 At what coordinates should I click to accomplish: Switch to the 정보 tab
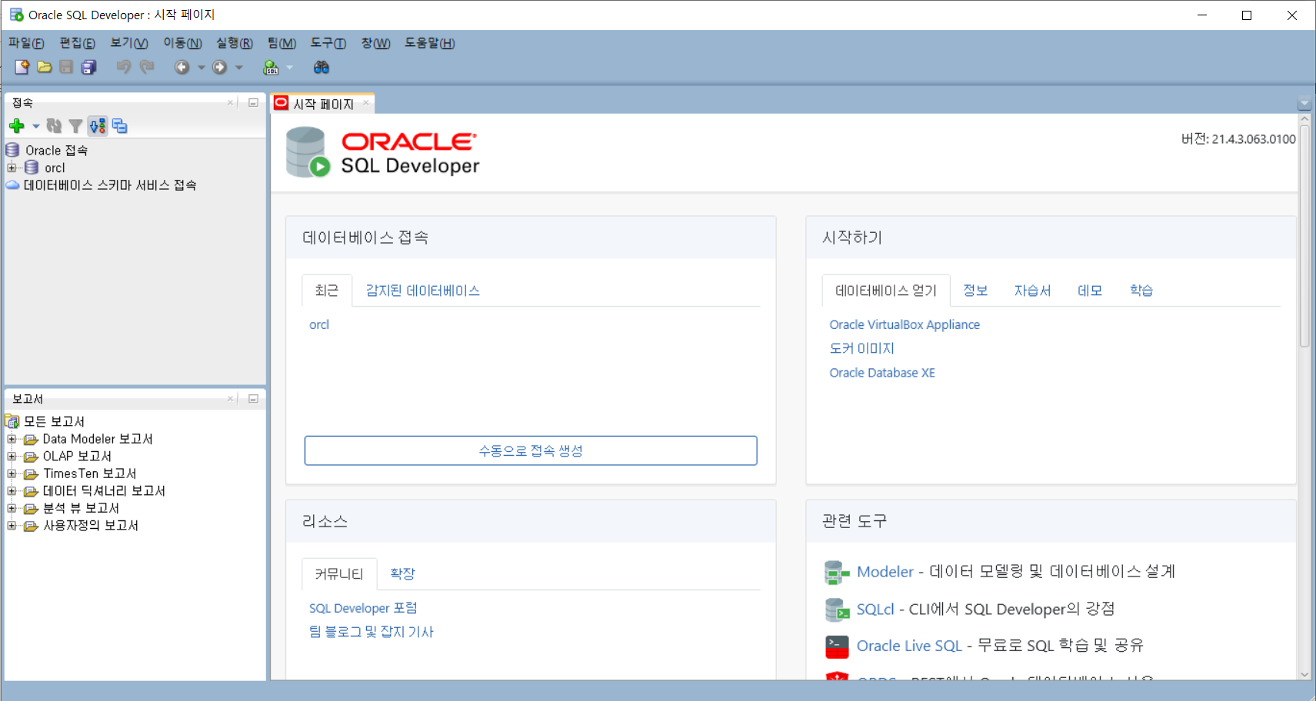(975, 291)
